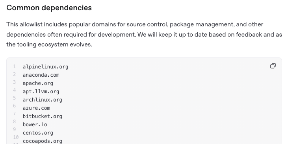Image resolution: width=286 pixels, height=144 pixels.
Task: Click the bitbucket.org entry
Action: tap(42, 116)
